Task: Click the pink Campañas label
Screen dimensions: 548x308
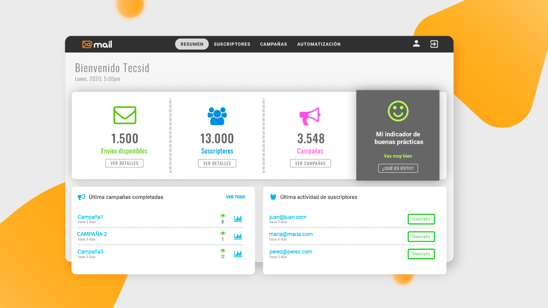Action: (310, 151)
